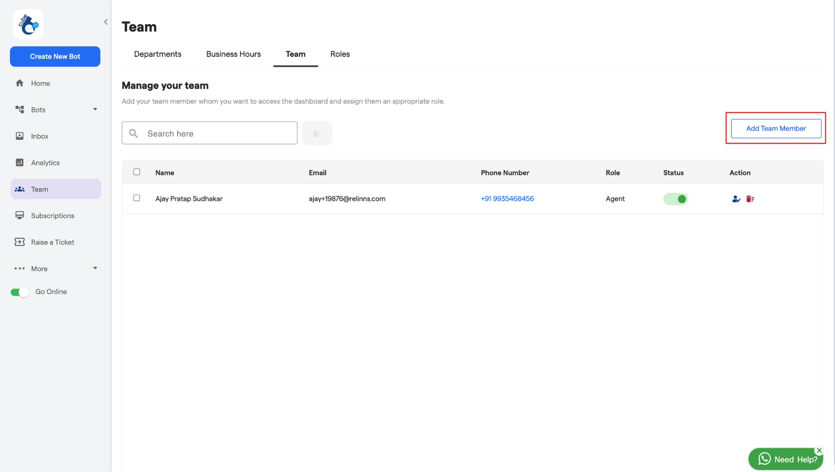Click the name Ajay Pratap Sudhakar

point(189,199)
